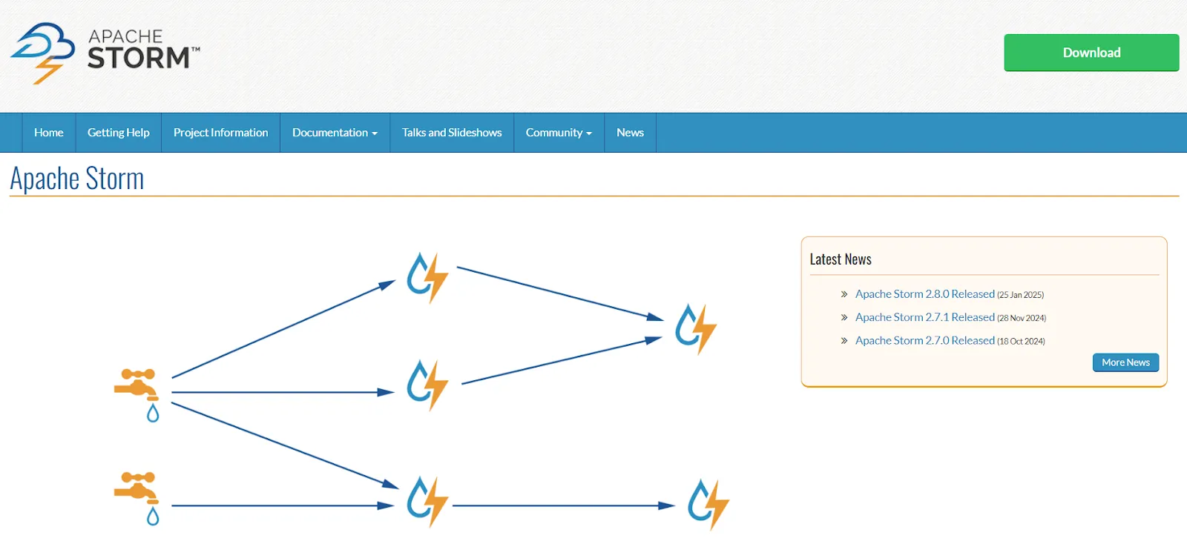Screen dimensions: 1187x541
Task: Click the date text 28 Nov 2024
Action: click(1022, 318)
